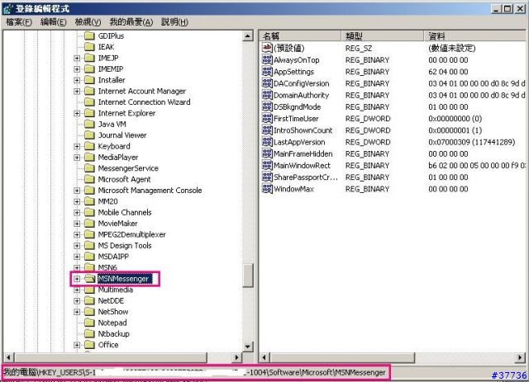Click the tree pane scroll left arrow

8,357
